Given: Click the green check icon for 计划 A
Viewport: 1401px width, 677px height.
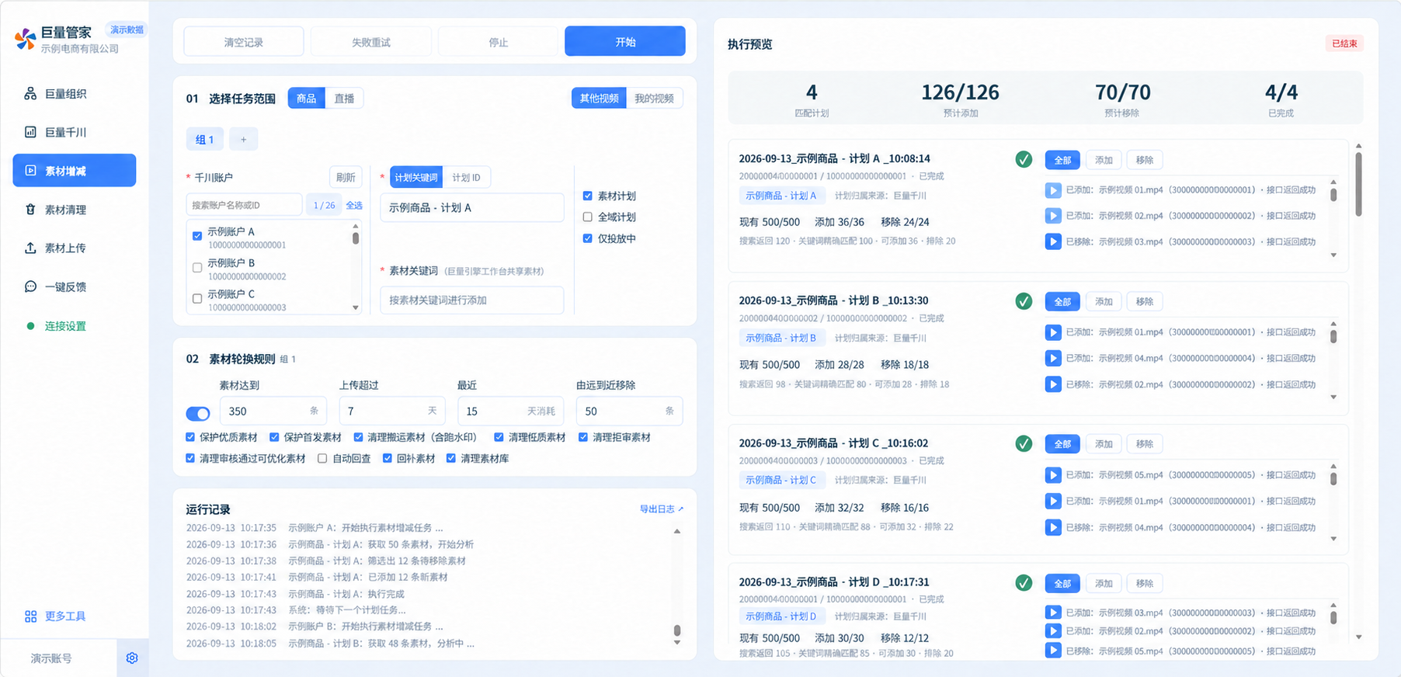Looking at the screenshot, I should pos(1024,159).
